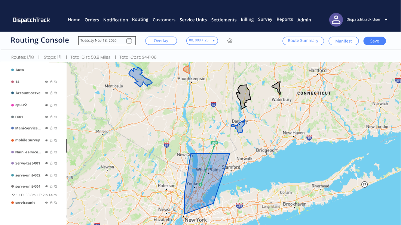Copy the mobile survey route
401x225 pixels.
55,140
